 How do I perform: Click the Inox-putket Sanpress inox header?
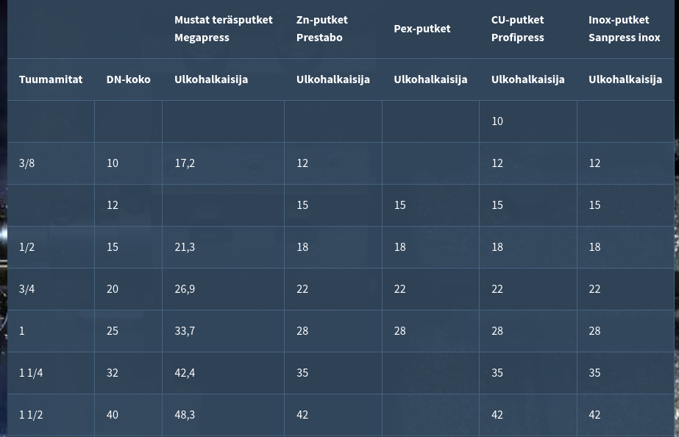tap(624, 29)
